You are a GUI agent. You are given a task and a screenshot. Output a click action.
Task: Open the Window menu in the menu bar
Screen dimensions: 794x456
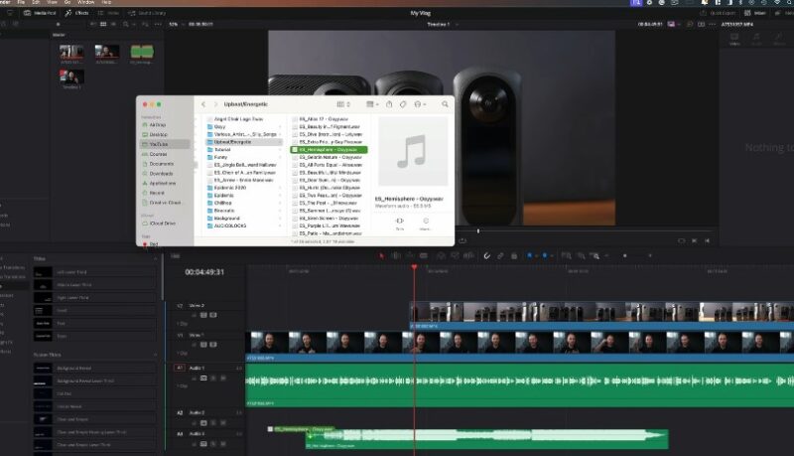85,3
